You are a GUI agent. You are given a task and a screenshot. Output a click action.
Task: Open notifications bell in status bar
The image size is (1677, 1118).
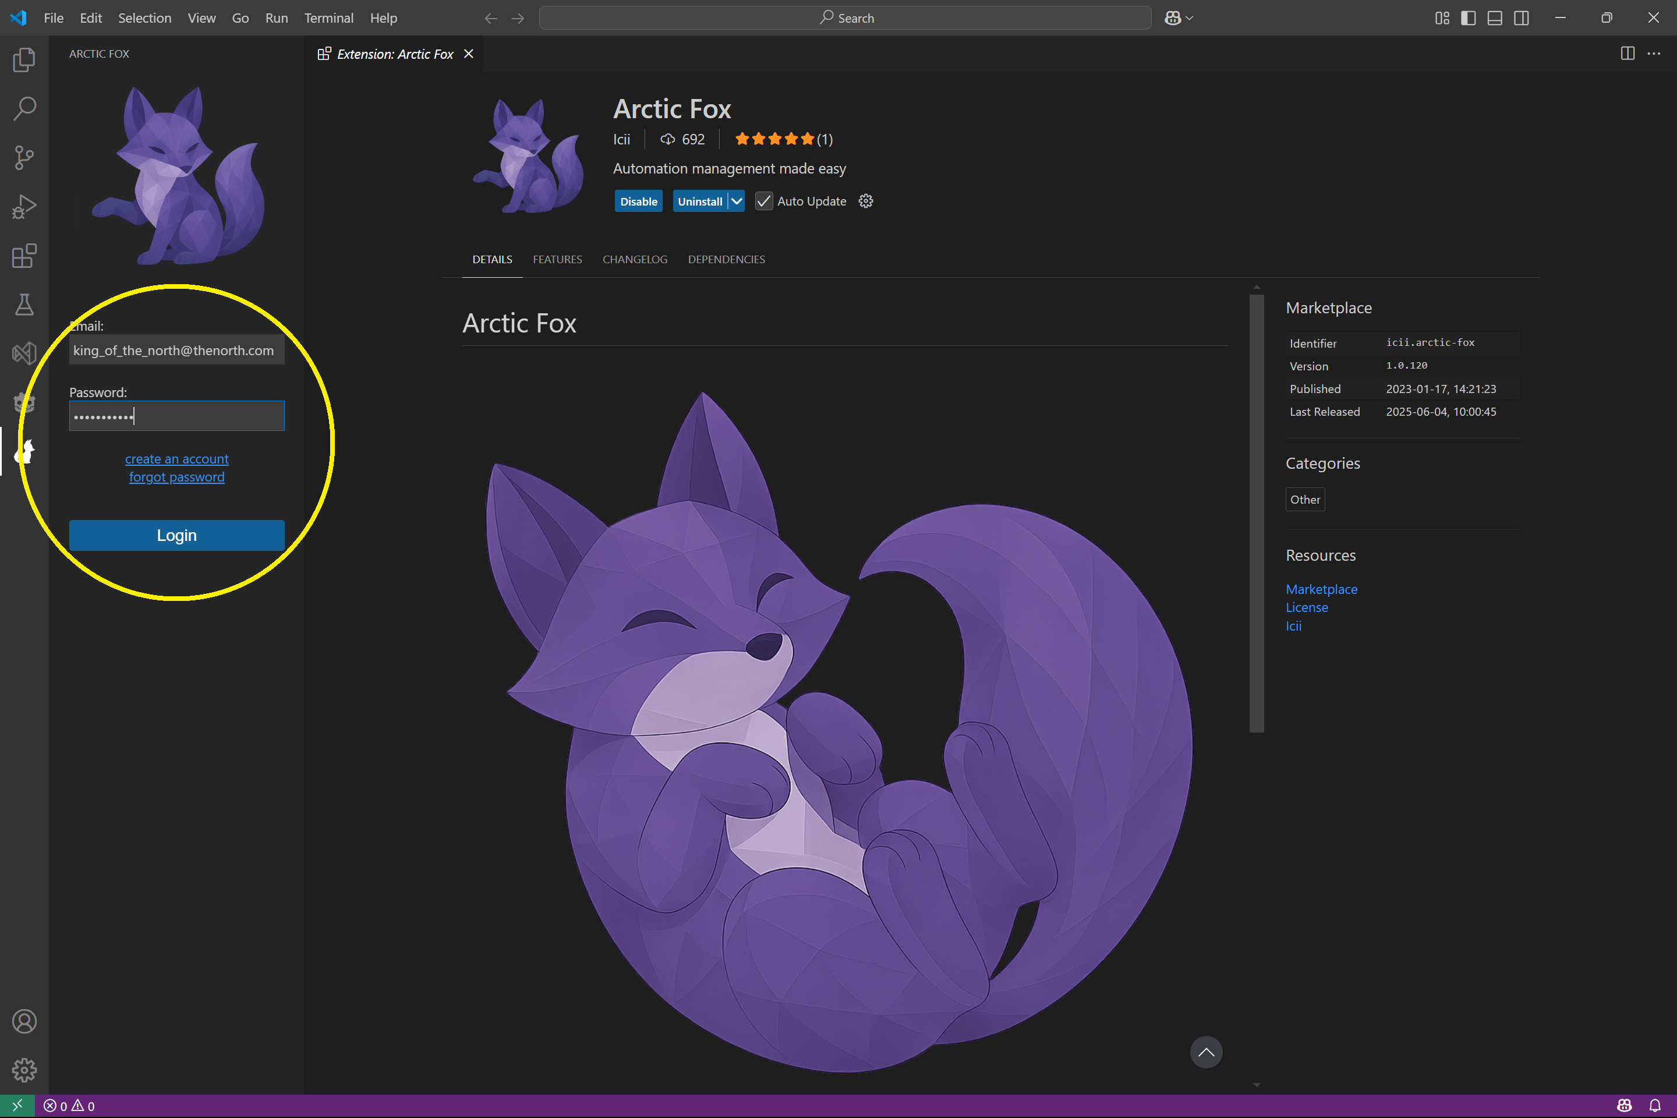click(x=1655, y=1105)
